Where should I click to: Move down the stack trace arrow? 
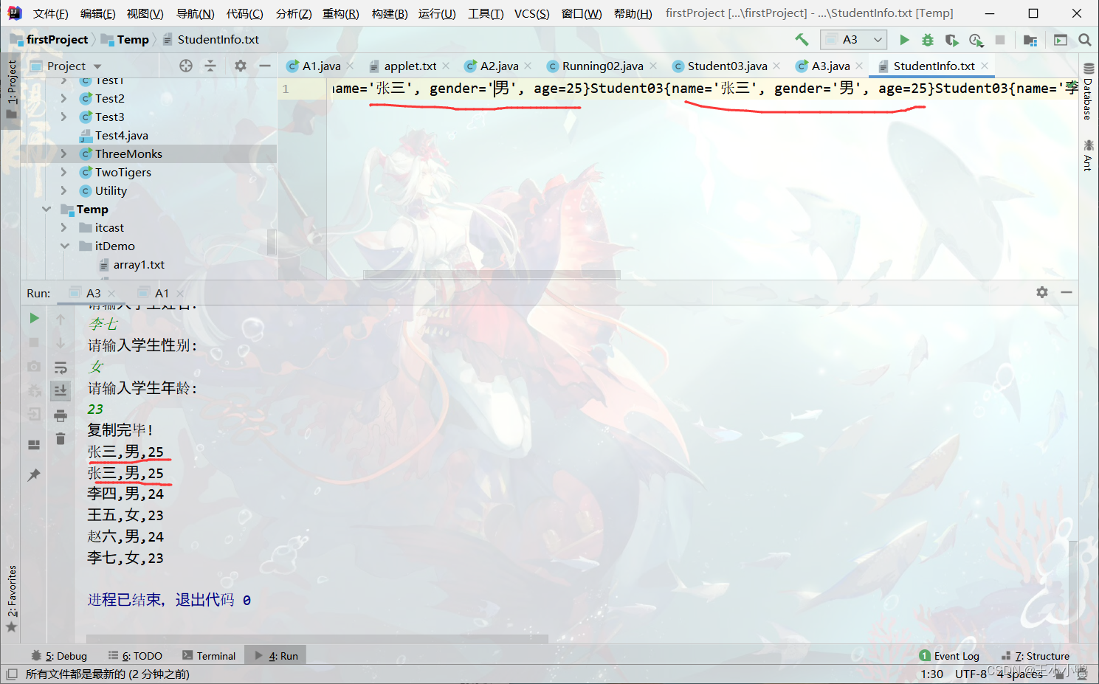click(x=61, y=343)
